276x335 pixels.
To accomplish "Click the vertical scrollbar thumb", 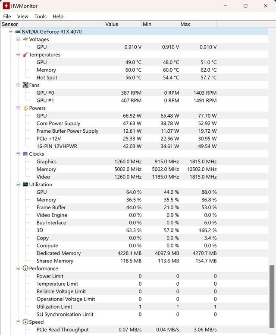I will pyautogui.click(x=272, y=298).
